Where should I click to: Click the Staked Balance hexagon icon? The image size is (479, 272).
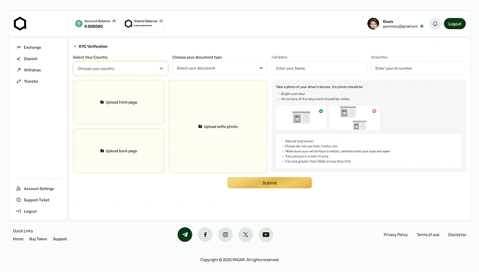point(129,23)
